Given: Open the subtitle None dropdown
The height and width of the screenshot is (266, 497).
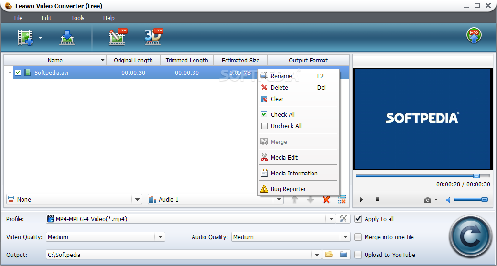Looking at the screenshot, I should 137,200.
